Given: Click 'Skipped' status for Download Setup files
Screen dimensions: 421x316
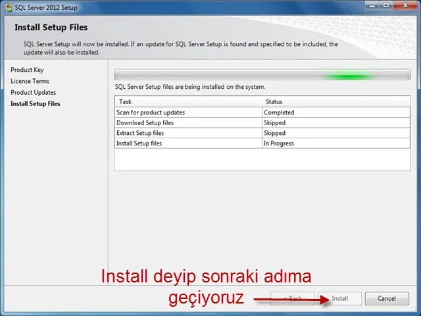Looking at the screenshot, I should 336,123.
